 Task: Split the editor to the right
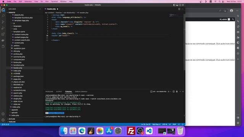pos(179,9)
